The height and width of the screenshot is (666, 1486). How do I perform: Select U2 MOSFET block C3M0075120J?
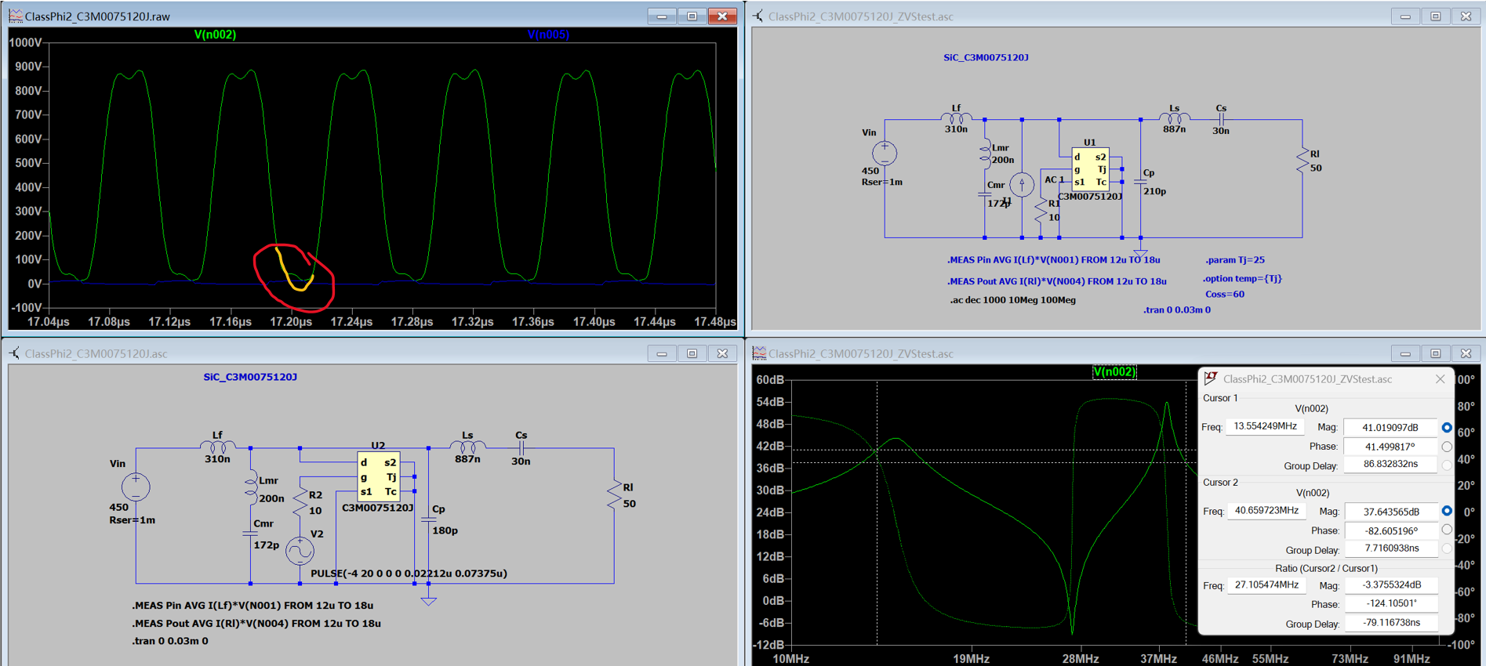click(379, 476)
